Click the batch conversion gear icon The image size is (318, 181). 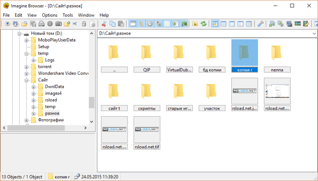[x=281, y=24]
